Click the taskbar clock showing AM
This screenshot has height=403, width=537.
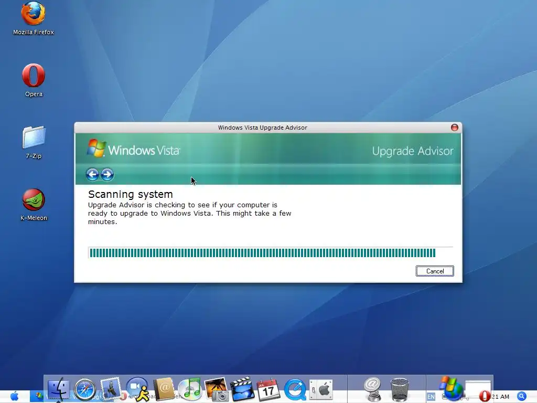point(500,397)
